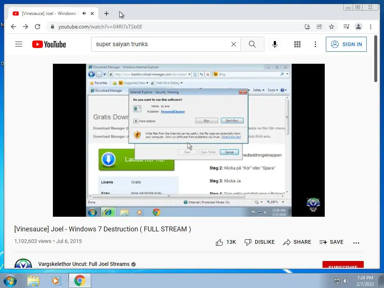Click the SIGN IN button
This screenshot has height=288, width=384.
pyautogui.click(x=346, y=44)
